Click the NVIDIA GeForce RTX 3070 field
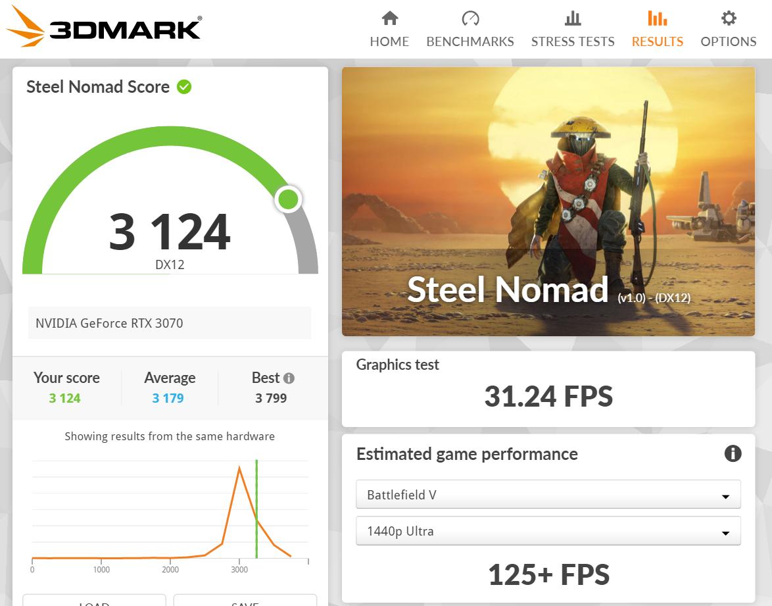 point(170,323)
